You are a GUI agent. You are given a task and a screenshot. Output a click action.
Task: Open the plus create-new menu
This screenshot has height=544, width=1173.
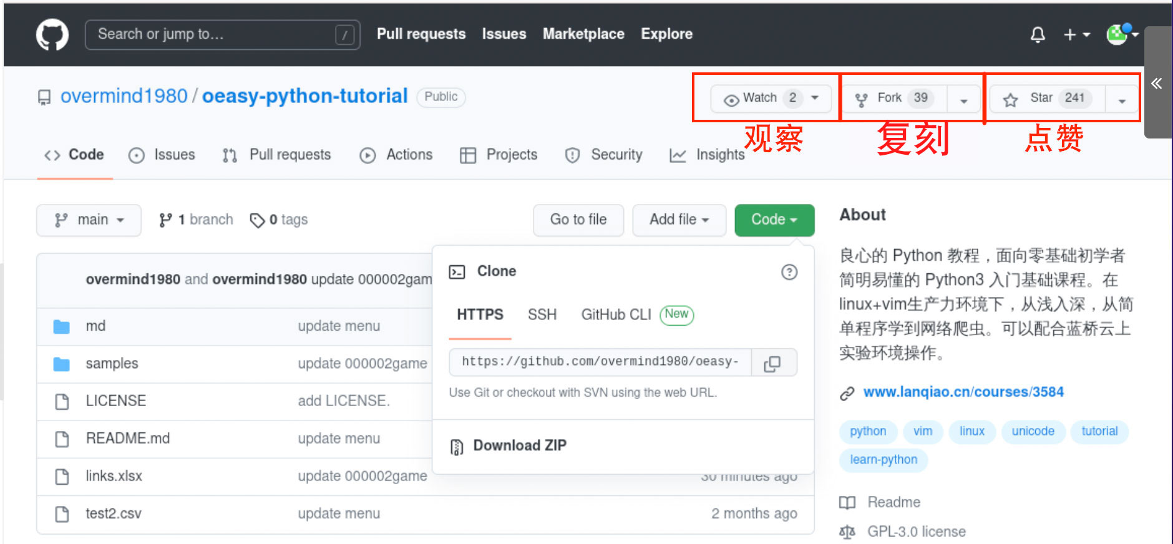point(1076,35)
